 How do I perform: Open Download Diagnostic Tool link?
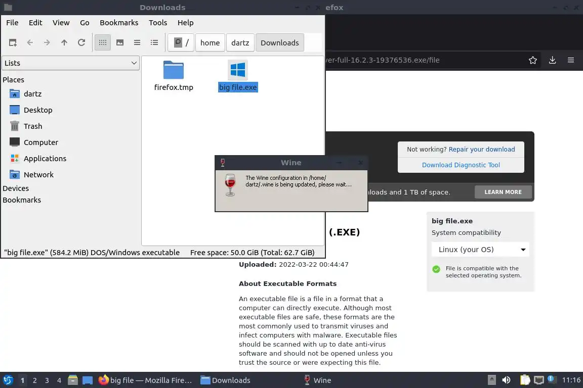coord(461,165)
